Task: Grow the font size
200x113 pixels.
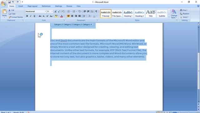Action: tap(55, 12)
